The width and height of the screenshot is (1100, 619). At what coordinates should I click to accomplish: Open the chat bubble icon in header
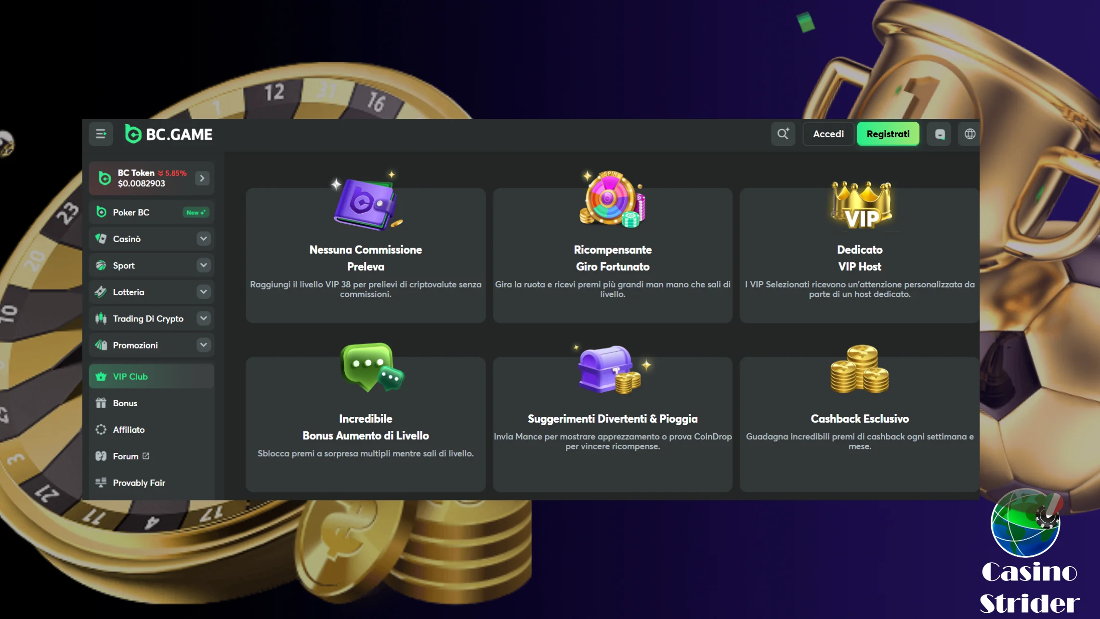pyautogui.click(x=939, y=134)
